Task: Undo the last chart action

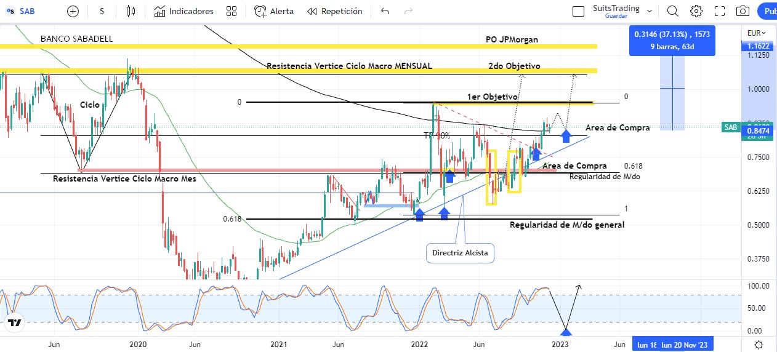Action: (385, 11)
